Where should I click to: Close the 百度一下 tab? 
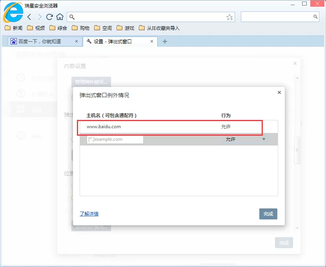click(76, 41)
